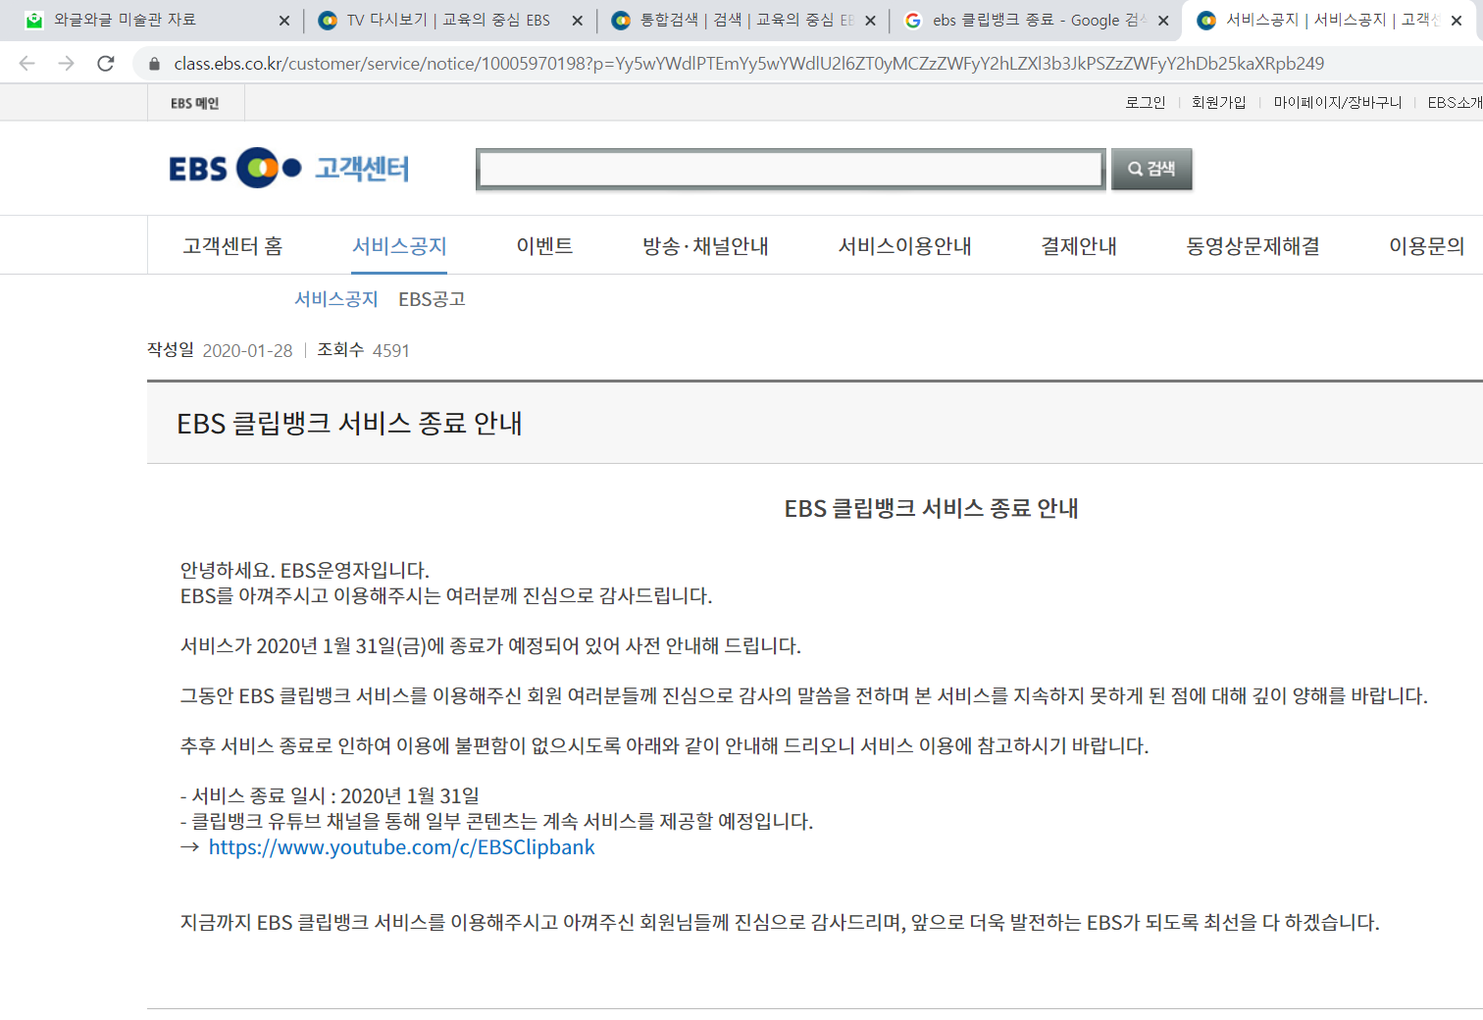Click the 고객센터 title beside the EBS logo
The image size is (1483, 1020).
pyautogui.click(x=362, y=169)
